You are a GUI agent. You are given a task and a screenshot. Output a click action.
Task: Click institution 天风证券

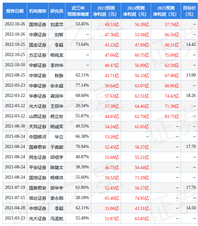tap(38, 127)
